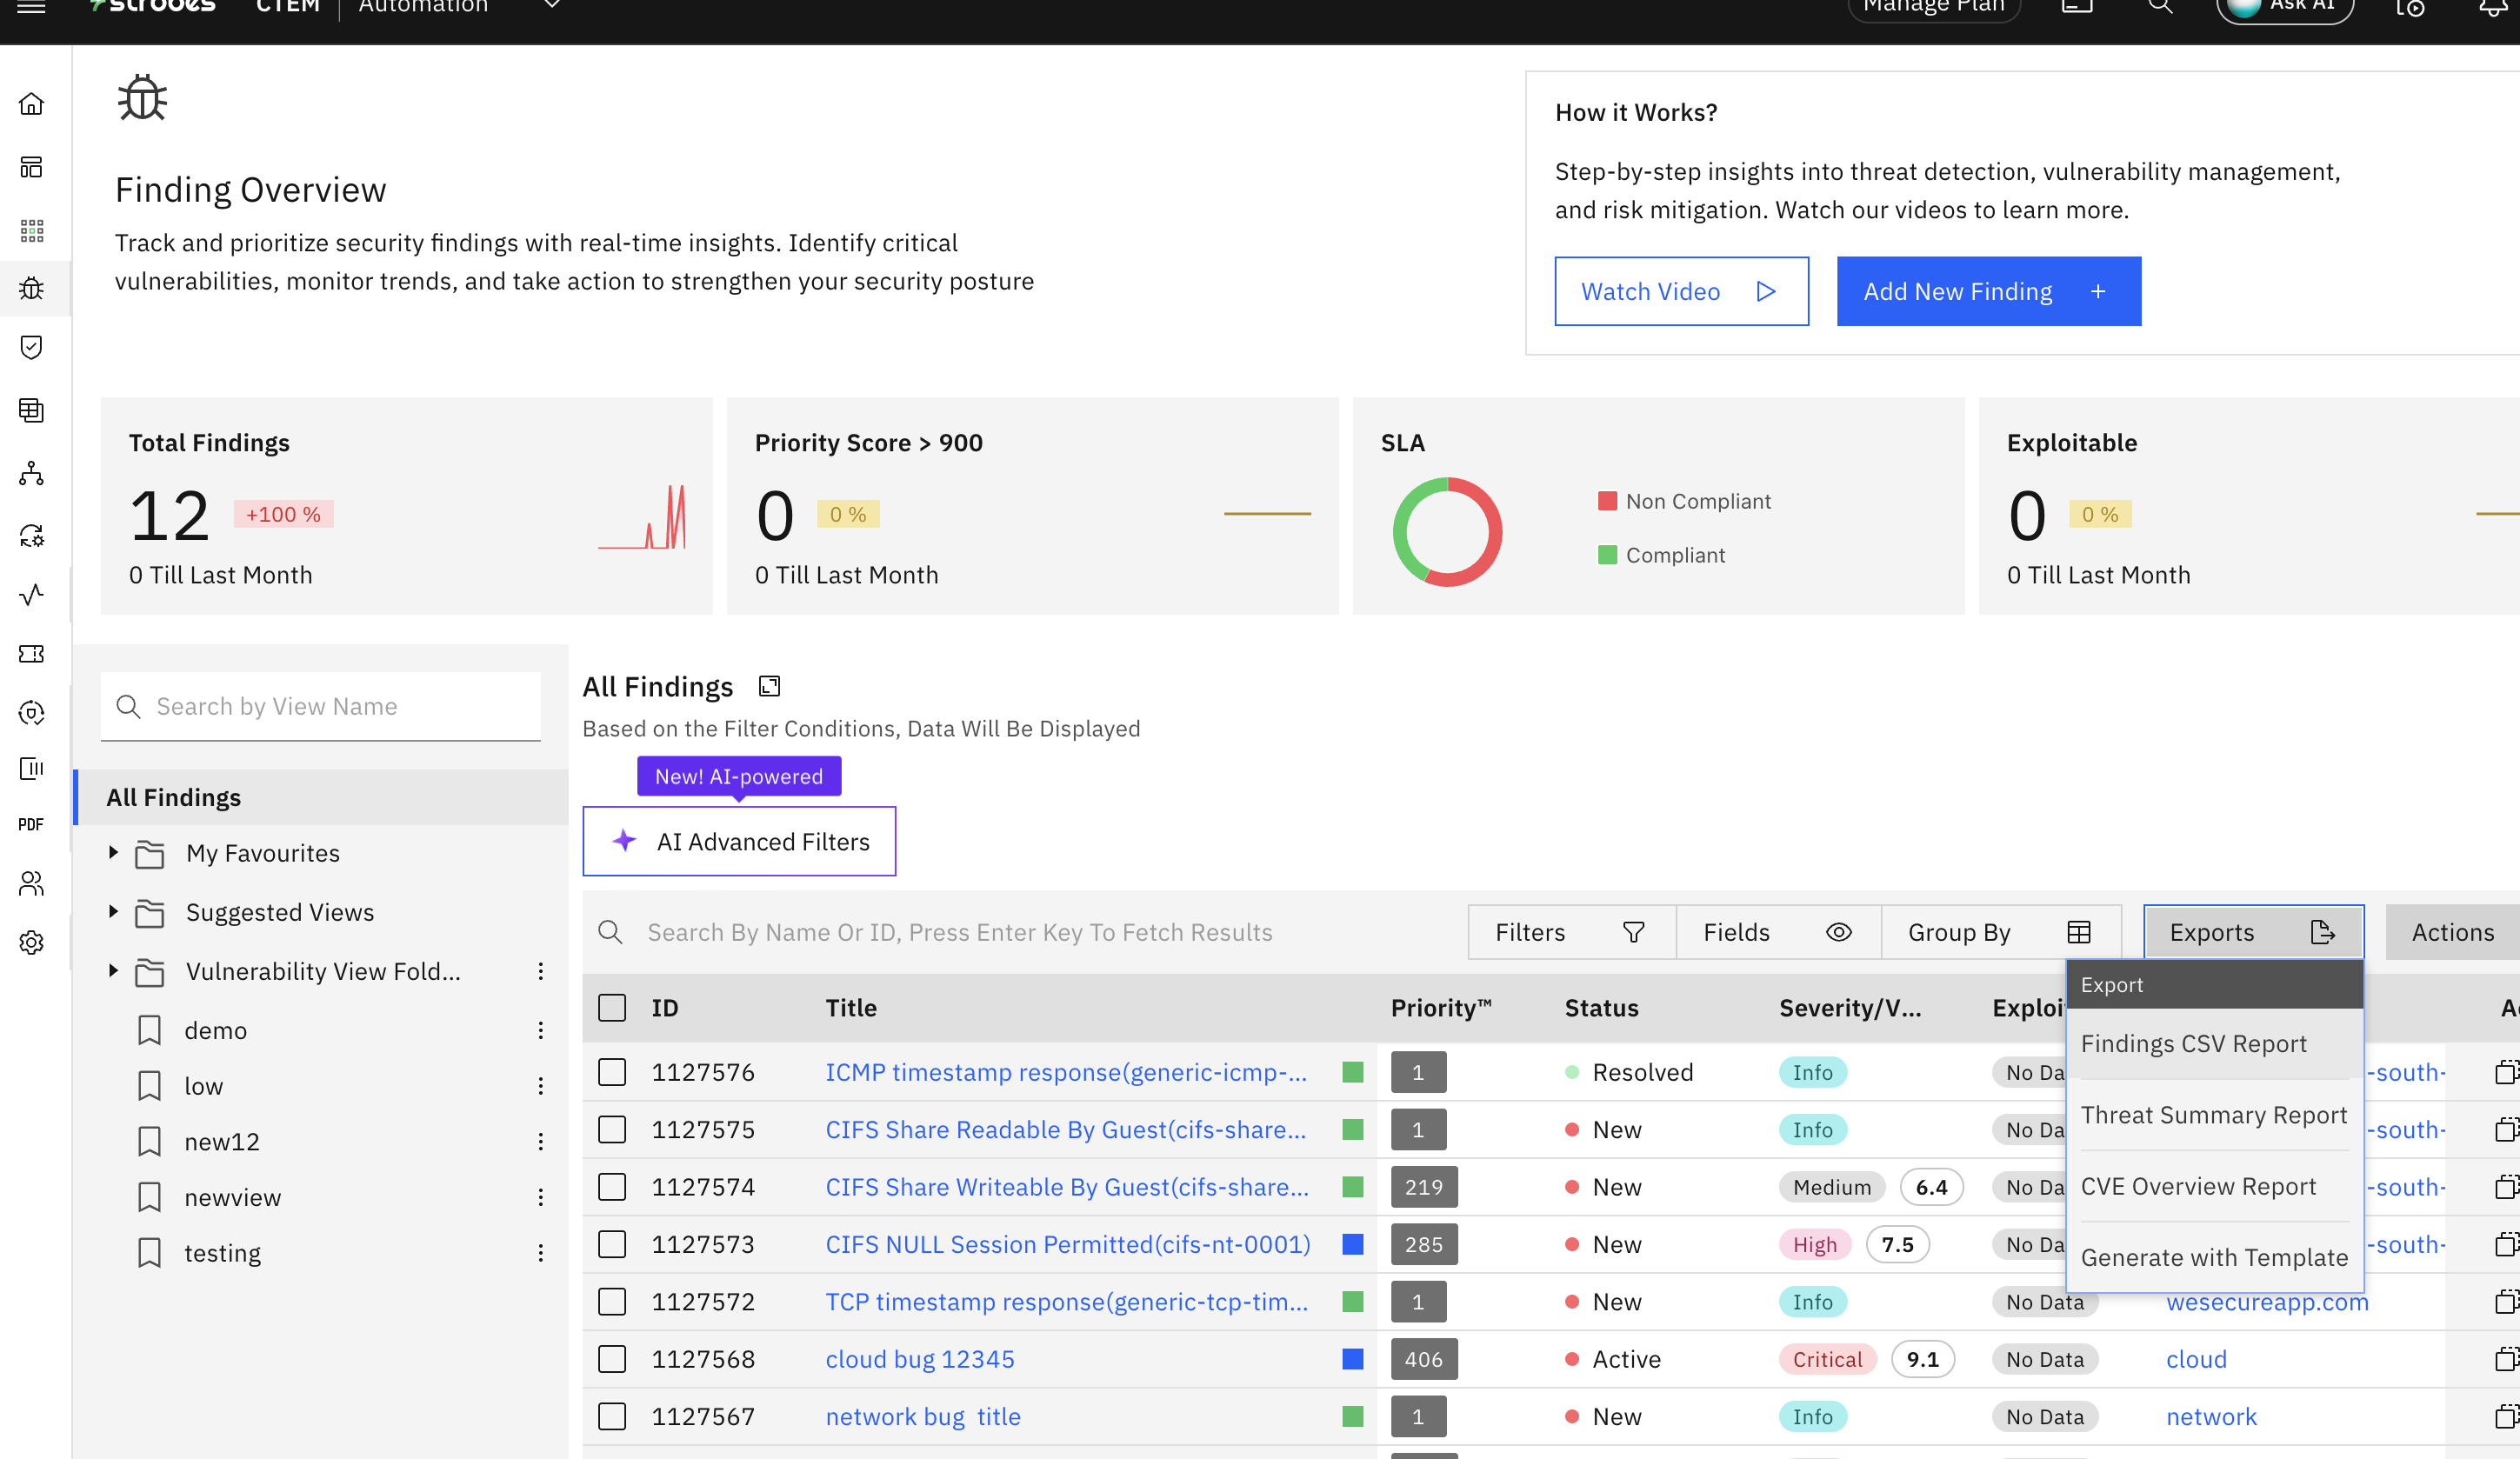Open the PDF reports sidebar icon
The width and height of the screenshot is (2520, 1459).
tap(31, 824)
